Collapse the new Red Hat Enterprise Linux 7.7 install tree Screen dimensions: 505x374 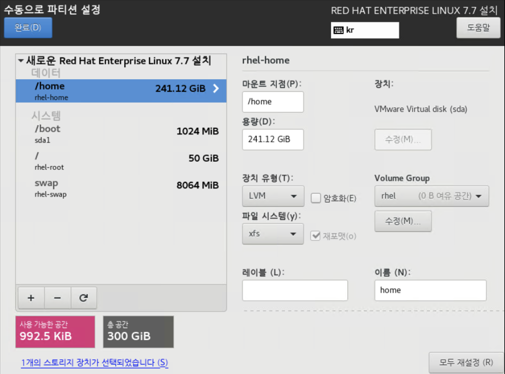click(21, 61)
